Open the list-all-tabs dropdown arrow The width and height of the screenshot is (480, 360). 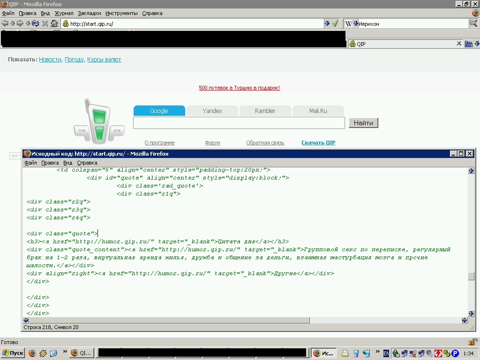click(477, 44)
